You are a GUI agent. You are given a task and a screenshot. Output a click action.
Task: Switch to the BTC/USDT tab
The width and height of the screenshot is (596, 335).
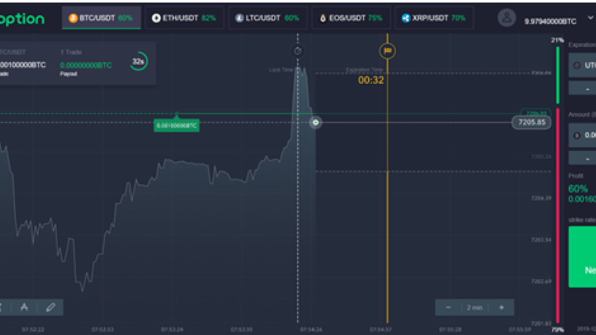tap(101, 18)
